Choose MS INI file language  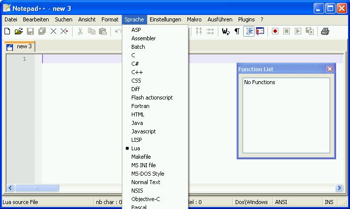point(155,165)
